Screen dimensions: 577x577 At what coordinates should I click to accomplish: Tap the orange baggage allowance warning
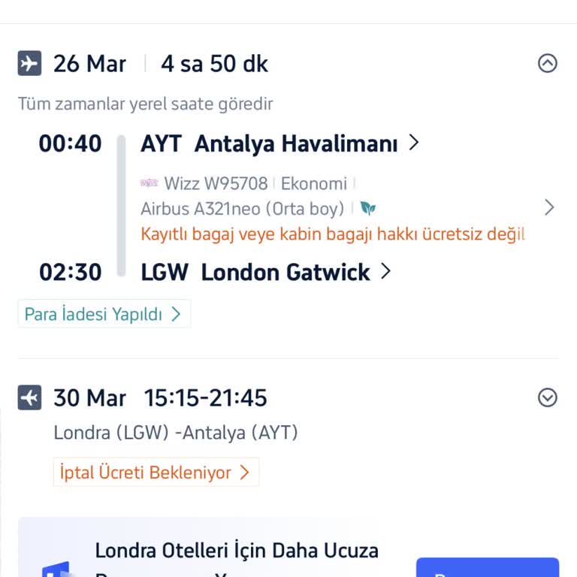pos(332,234)
